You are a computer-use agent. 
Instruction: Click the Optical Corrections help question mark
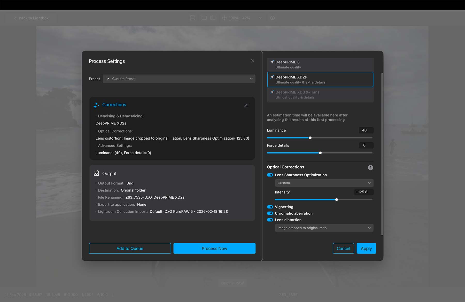(370, 168)
